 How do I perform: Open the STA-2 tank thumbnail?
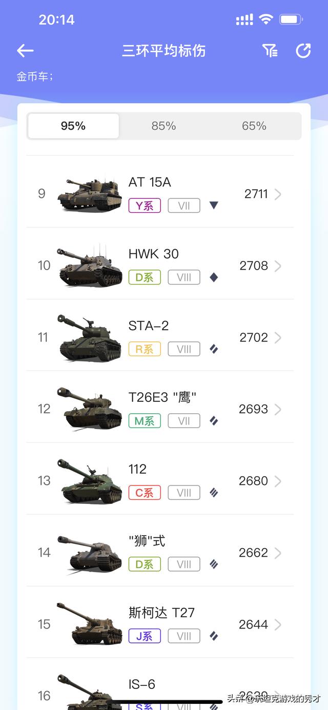point(89,337)
